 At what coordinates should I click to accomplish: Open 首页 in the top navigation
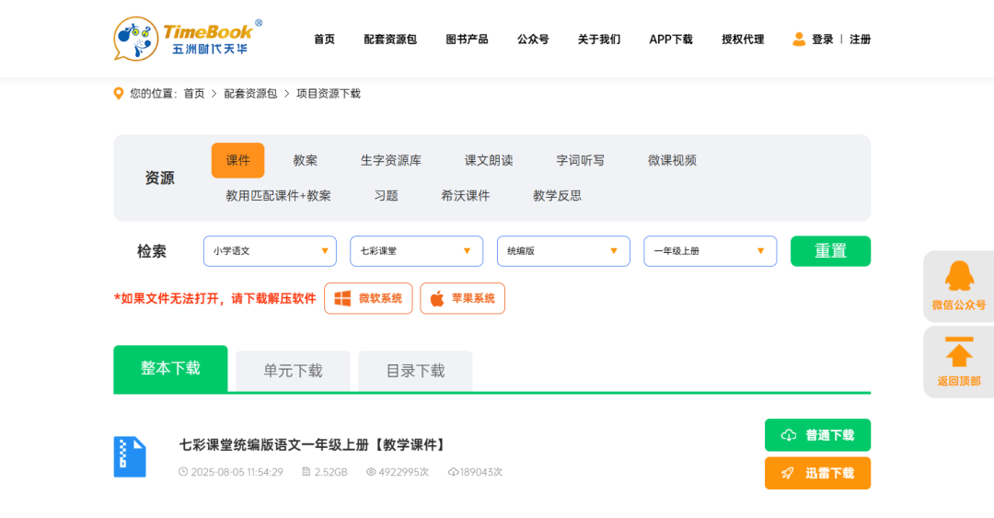(324, 40)
